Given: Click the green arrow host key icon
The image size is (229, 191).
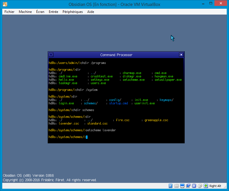Looking at the screenshot, I should (206, 186).
